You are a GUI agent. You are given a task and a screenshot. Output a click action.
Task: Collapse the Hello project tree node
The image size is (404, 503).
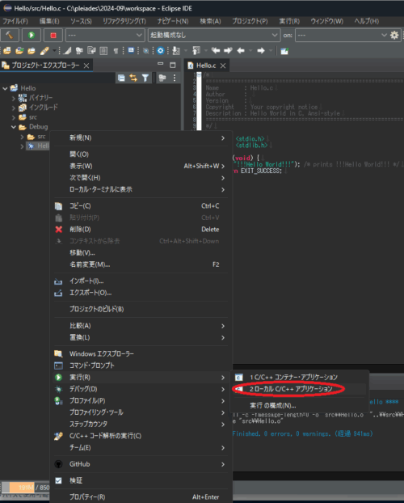coord(5,88)
